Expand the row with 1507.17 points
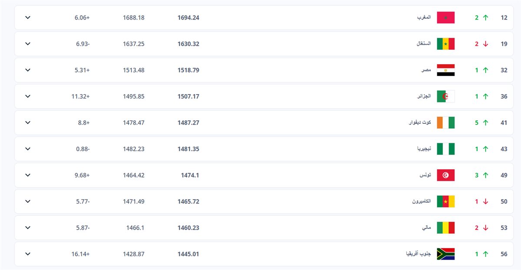The height and width of the screenshot is (270, 521). tap(28, 96)
